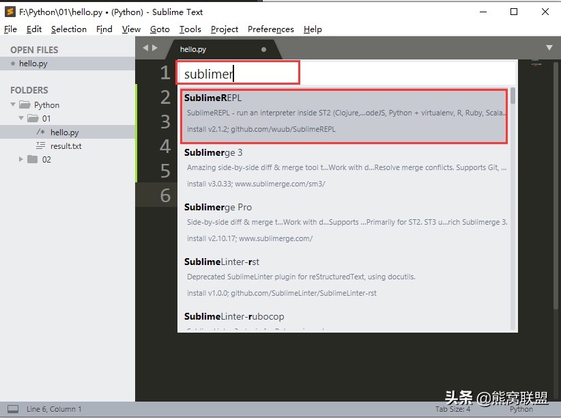This screenshot has width=561, height=418.
Task: Go to next tab with right arrow
Action: (x=155, y=48)
